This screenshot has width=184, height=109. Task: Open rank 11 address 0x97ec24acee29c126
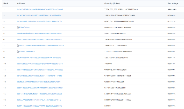[40, 70]
